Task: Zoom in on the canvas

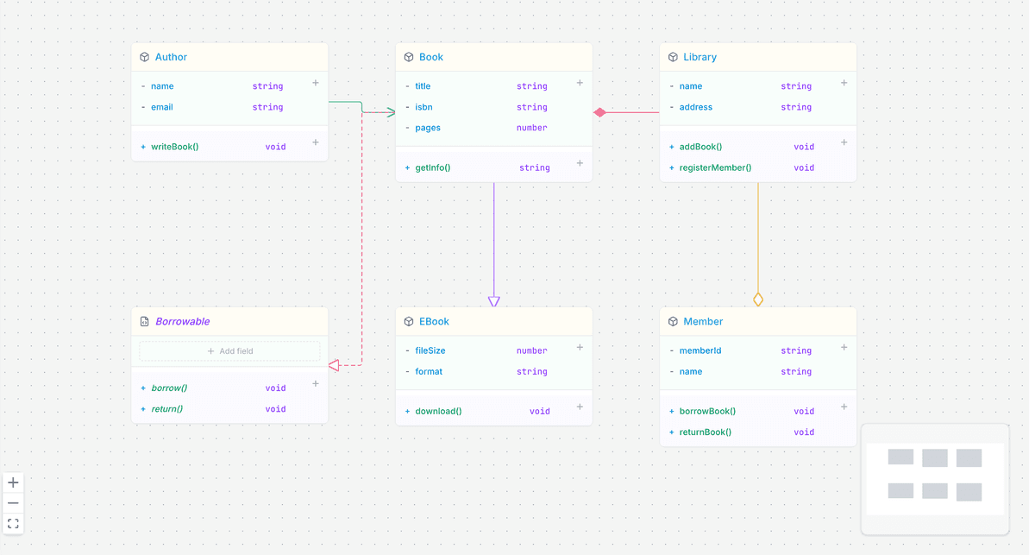Action: tap(13, 482)
